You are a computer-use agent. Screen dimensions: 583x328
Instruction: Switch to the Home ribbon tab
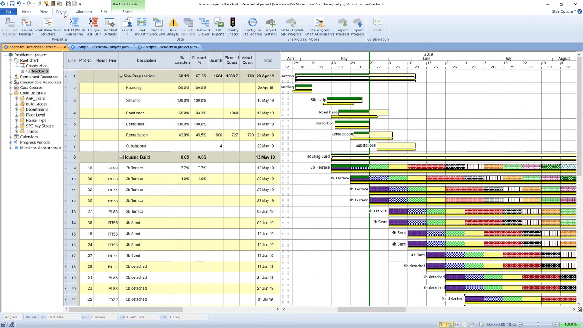[x=26, y=12]
